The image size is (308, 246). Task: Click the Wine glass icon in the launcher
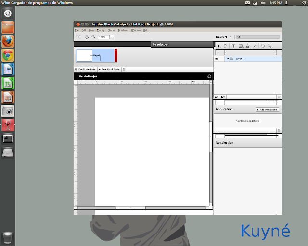click(x=8, y=125)
